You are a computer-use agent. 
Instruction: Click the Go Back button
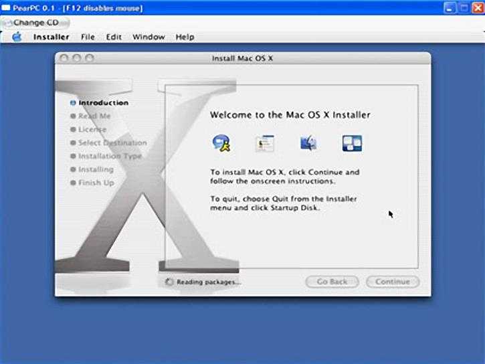(x=332, y=282)
